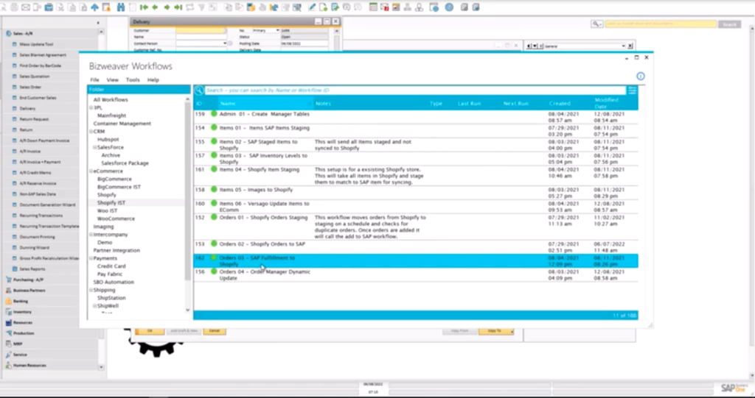
Task: Open the View menu in Bizweaver
Action: 113,79
